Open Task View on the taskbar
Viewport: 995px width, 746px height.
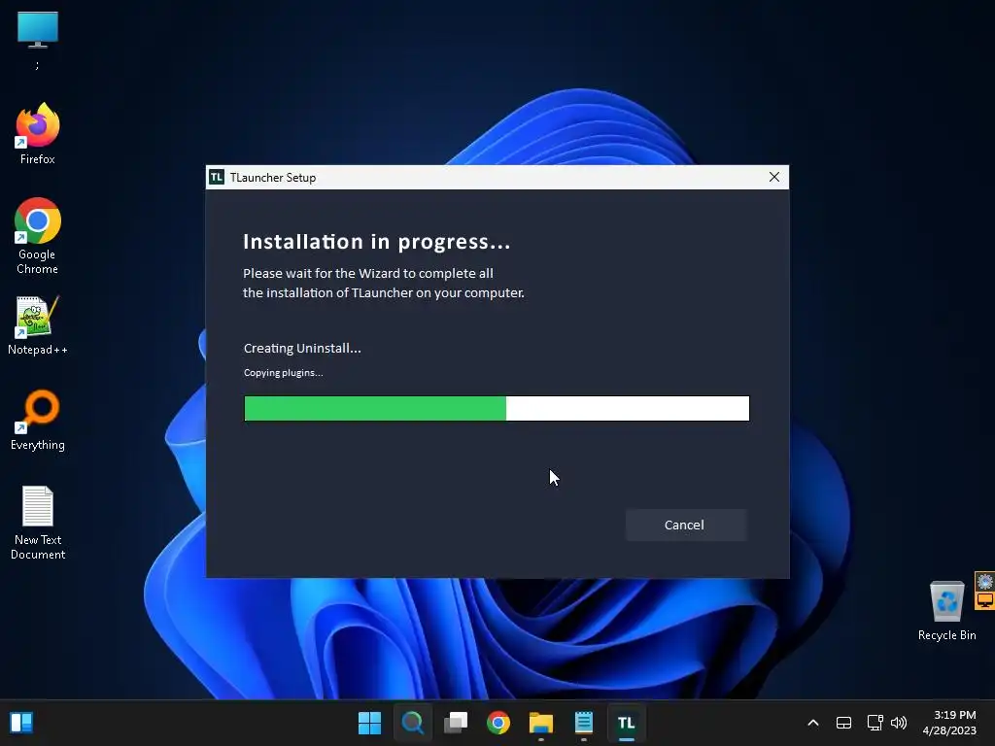(456, 723)
